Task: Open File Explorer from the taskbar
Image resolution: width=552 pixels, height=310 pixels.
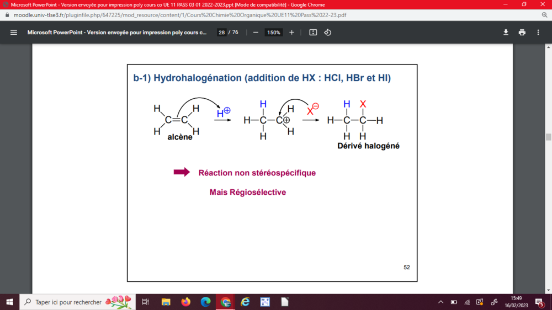Action: click(166, 302)
